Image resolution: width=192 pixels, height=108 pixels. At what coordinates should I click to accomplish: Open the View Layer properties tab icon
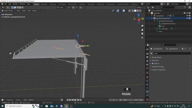point(147,61)
